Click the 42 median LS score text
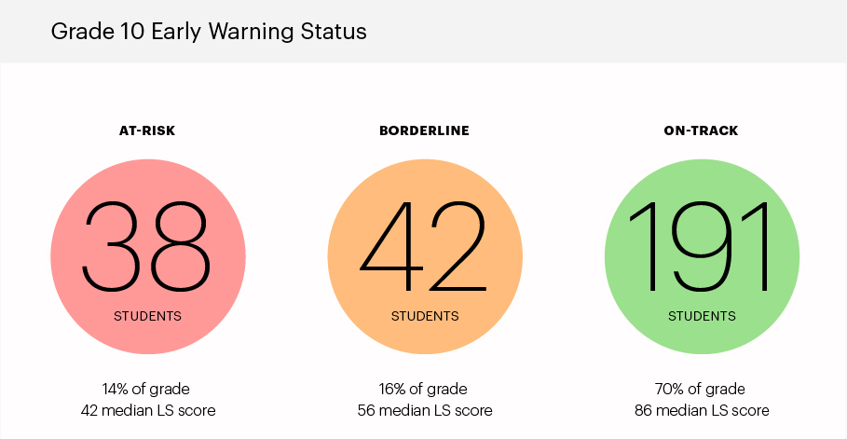 click(148, 411)
